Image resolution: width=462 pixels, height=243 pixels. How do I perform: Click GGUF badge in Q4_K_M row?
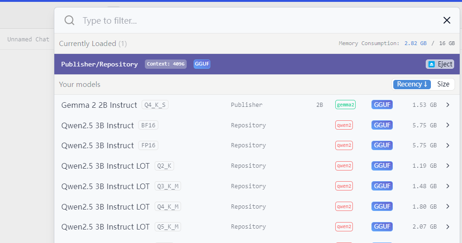tap(382, 206)
